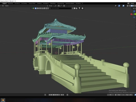Open the overlays options dropdown arrow
136x102 pixels.
[125, 6]
